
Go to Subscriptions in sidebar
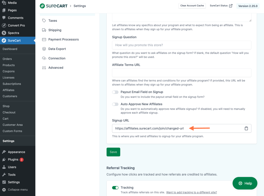(x=12, y=84)
